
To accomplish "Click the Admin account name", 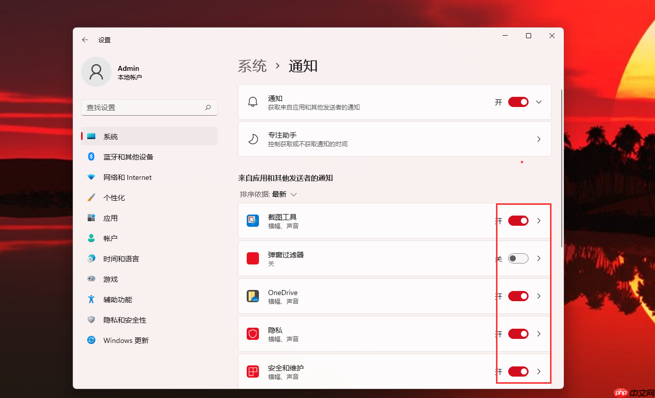I will [128, 68].
